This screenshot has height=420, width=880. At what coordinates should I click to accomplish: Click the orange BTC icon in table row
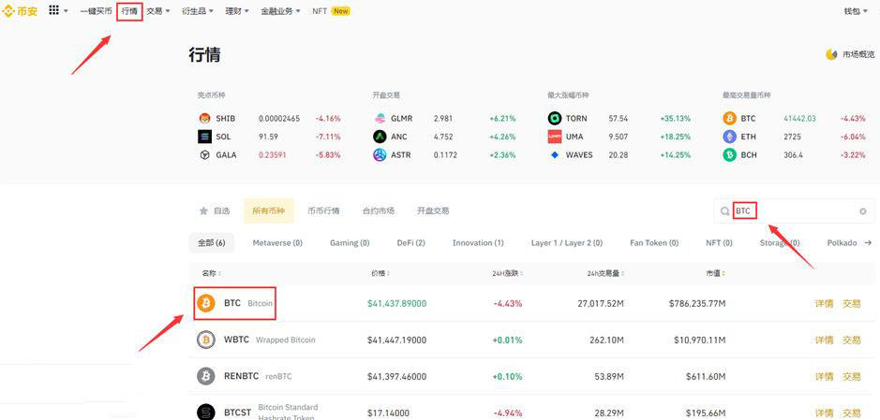click(x=206, y=303)
